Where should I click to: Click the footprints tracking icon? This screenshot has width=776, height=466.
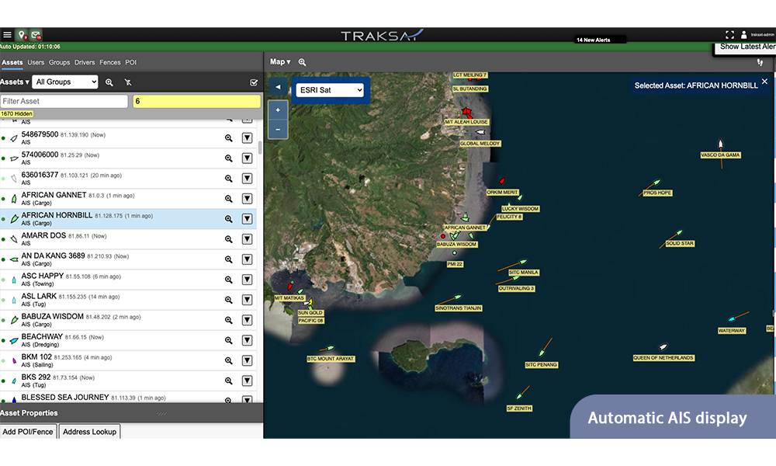point(760,62)
